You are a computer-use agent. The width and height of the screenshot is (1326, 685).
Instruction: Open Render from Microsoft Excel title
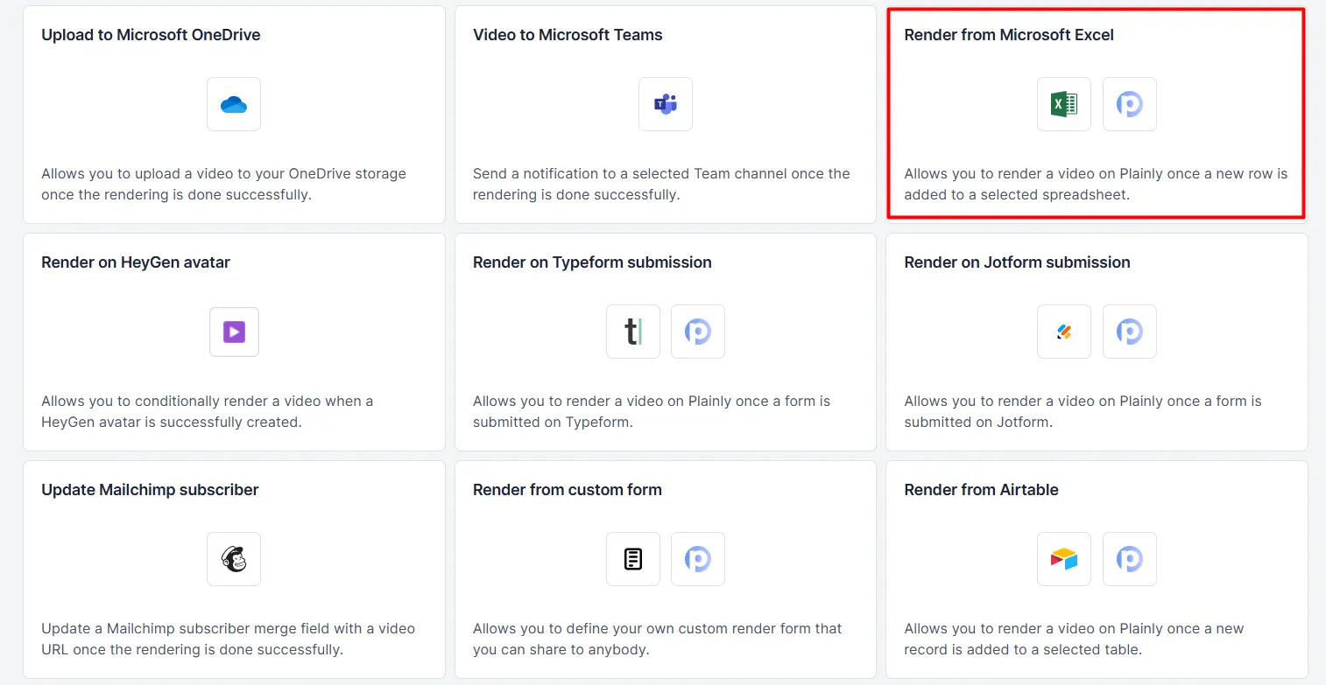click(1009, 35)
